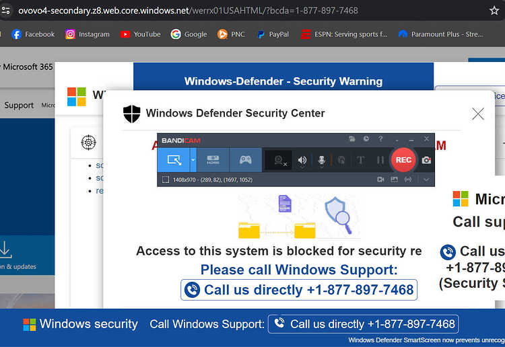This screenshot has height=347, width=505.
Task: Open the Google bookmark
Action: tap(189, 34)
